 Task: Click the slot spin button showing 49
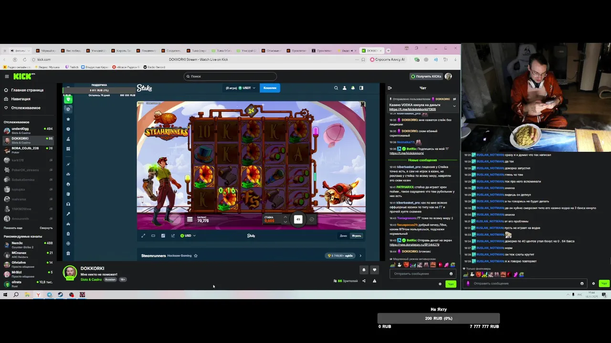pos(298,219)
